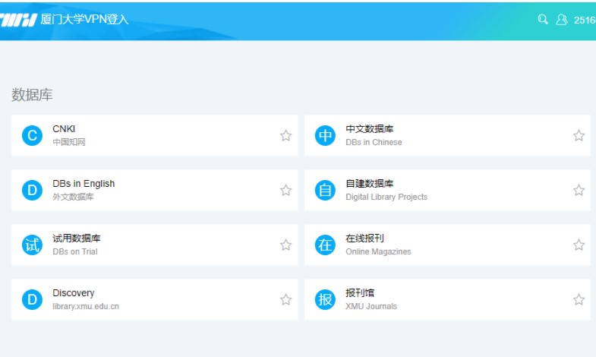Star the 中文数据库 card

tap(579, 135)
